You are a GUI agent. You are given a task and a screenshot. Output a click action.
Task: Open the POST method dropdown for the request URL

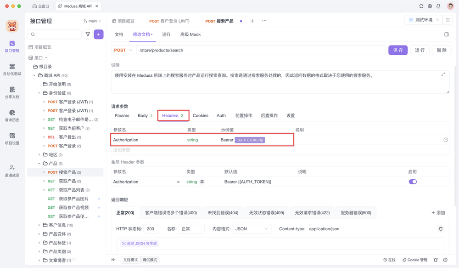pyautogui.click(x=123, y=50)
